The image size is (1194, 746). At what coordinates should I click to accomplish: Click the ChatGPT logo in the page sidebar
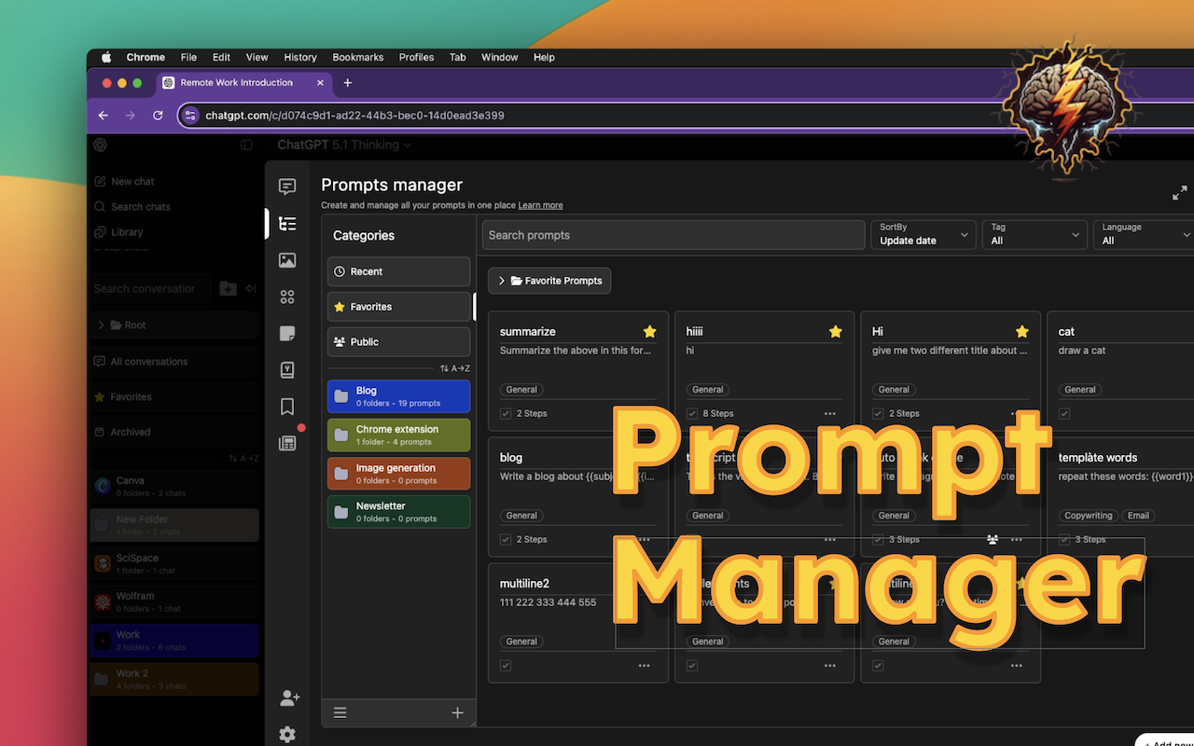(x=101, y=145)
